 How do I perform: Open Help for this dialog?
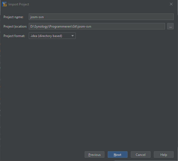(x=164, y=155)
